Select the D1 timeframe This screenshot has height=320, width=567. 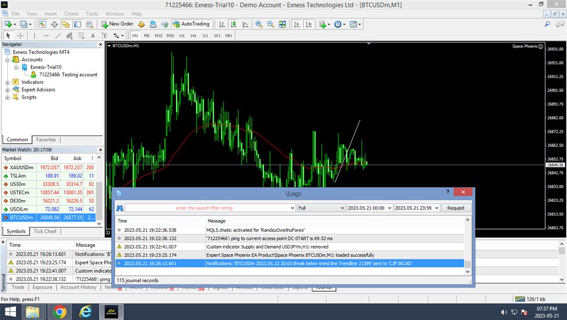pyautogui.click(x=205, y=36)
